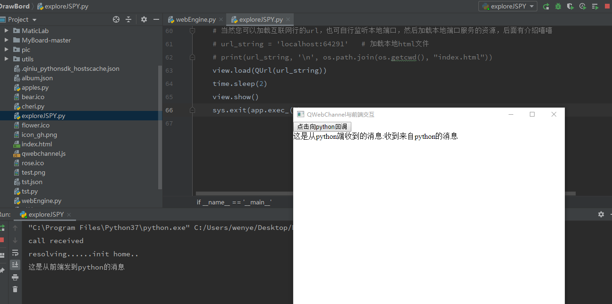612x304 pixels.
Task: Clear console output with the trash icon
Action: click(x=15, y=289)
